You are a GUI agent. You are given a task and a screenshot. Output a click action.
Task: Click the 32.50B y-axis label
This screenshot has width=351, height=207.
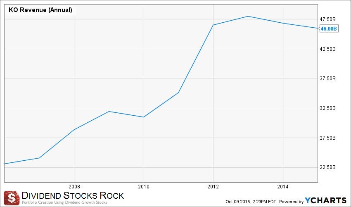pos(328,108)
